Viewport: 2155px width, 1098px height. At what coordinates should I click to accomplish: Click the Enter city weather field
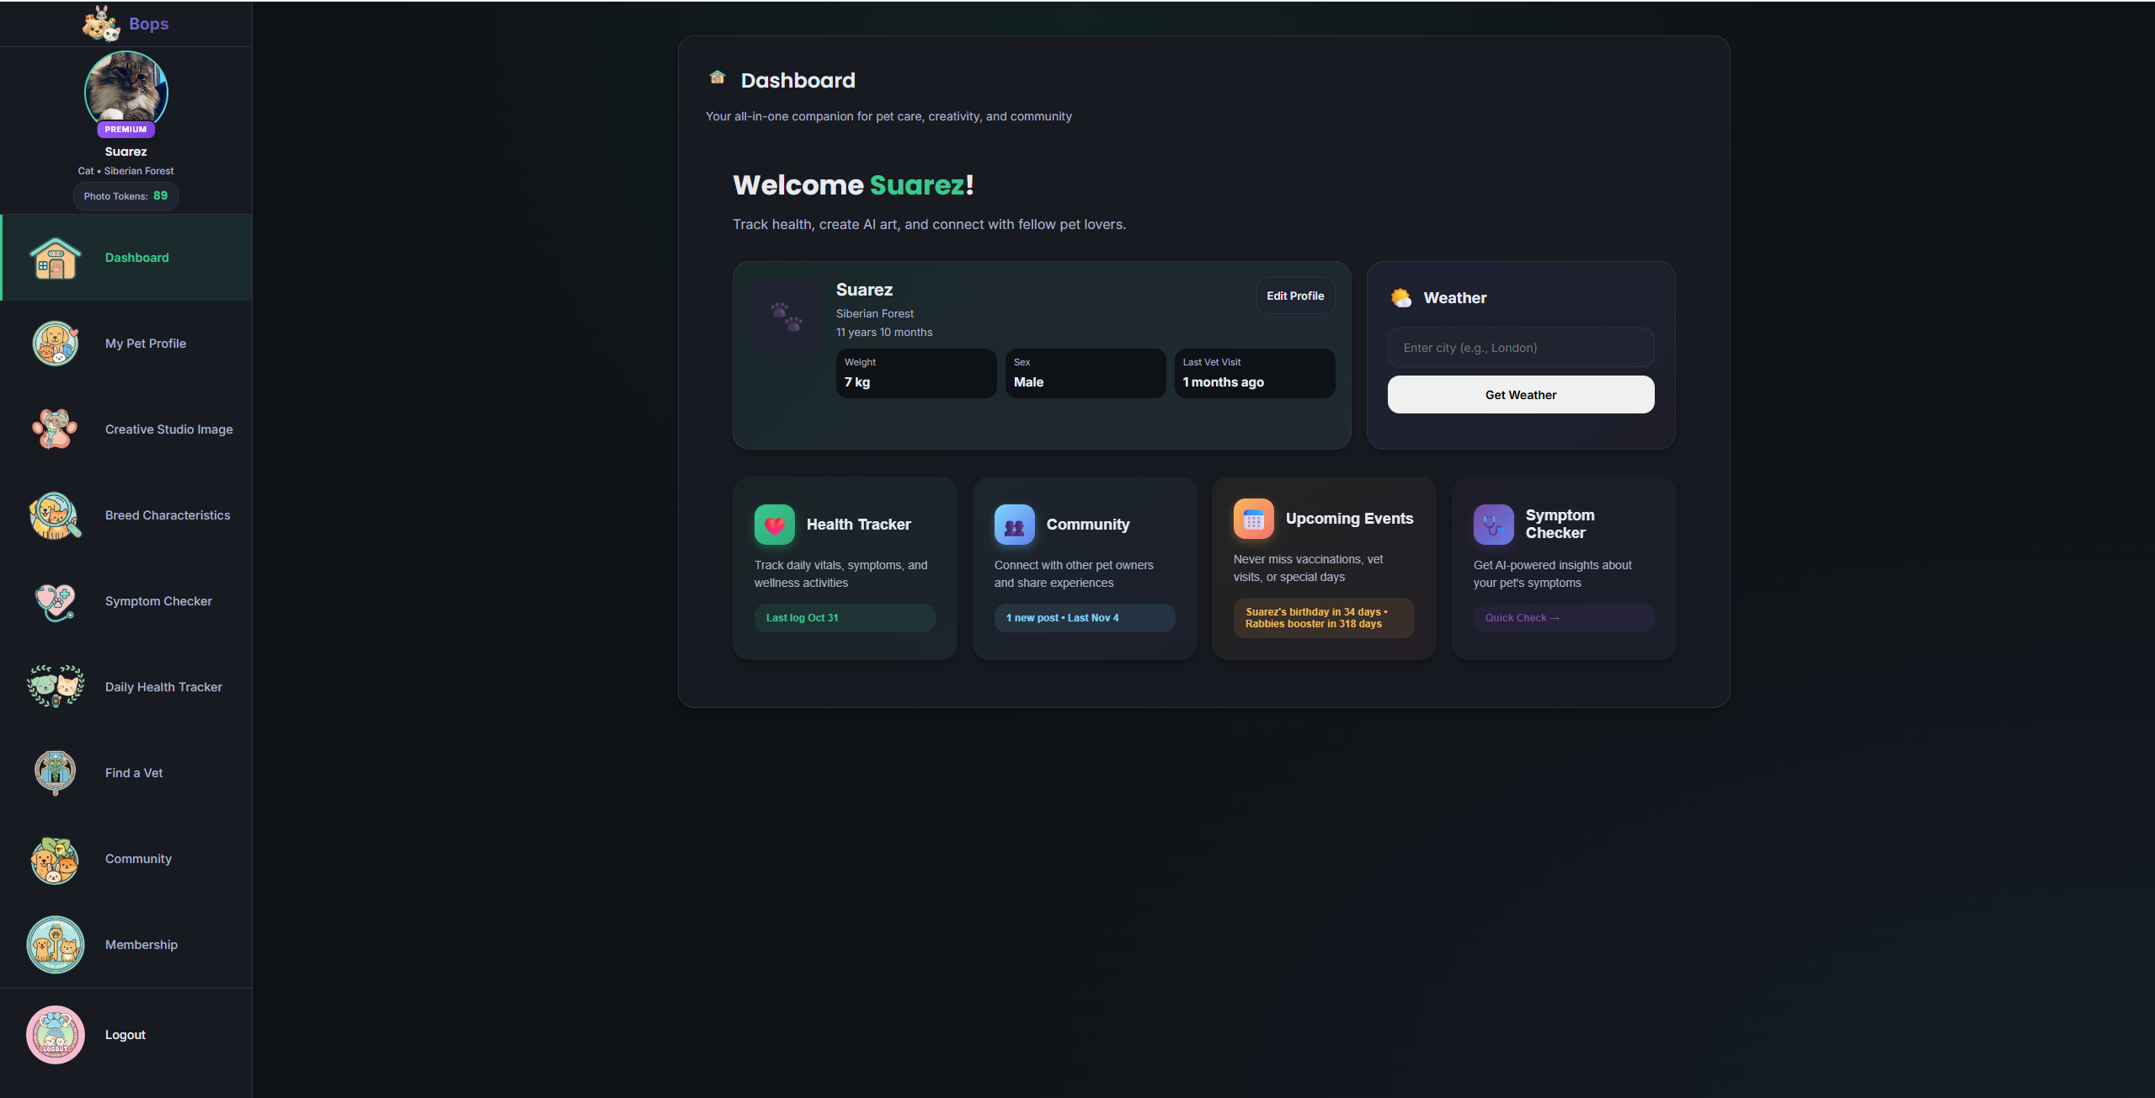(x=1520, y=348)
